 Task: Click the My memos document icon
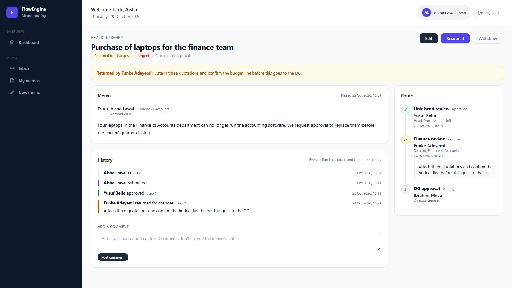tap(12, 81)
